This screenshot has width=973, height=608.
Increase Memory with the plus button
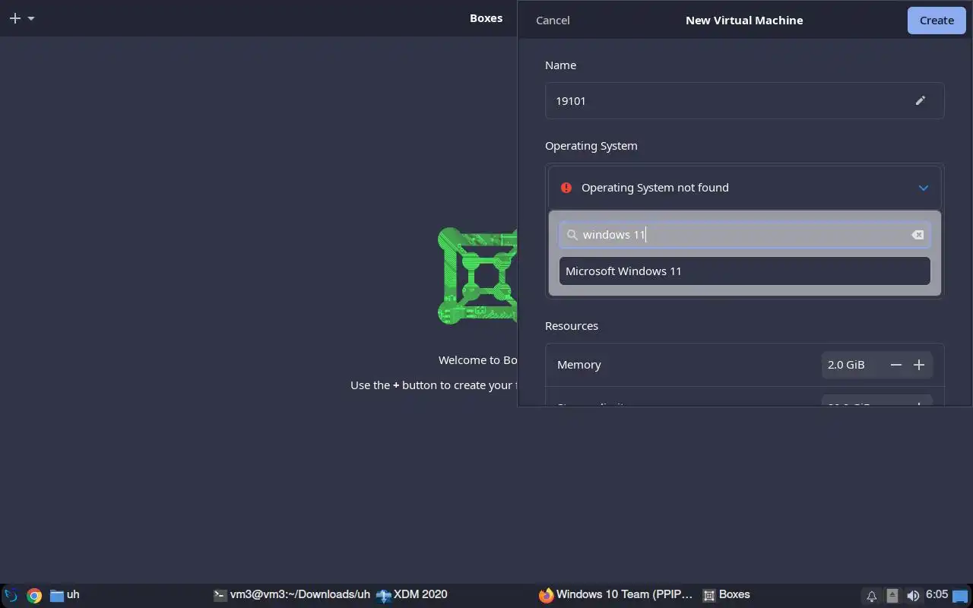(x=919, y=365)
